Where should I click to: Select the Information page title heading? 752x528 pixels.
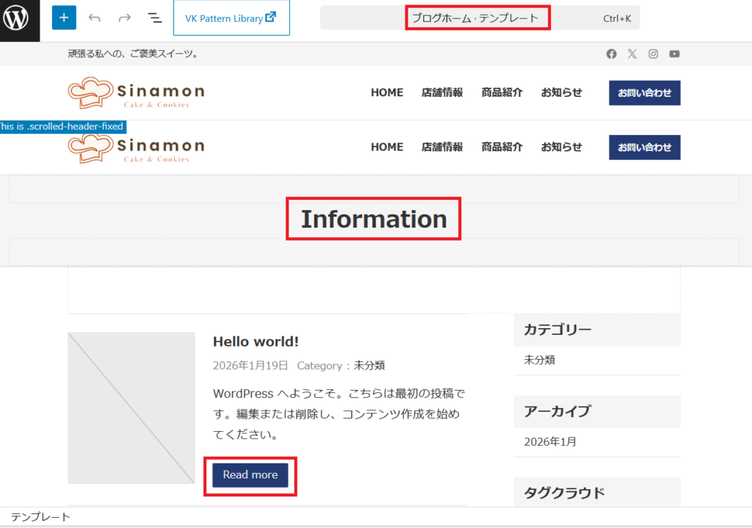tap(374, 219)
